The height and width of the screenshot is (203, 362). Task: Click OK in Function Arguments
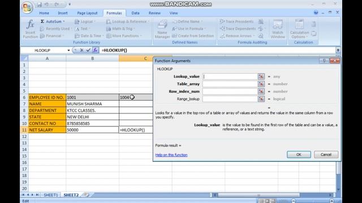(299, 155)
